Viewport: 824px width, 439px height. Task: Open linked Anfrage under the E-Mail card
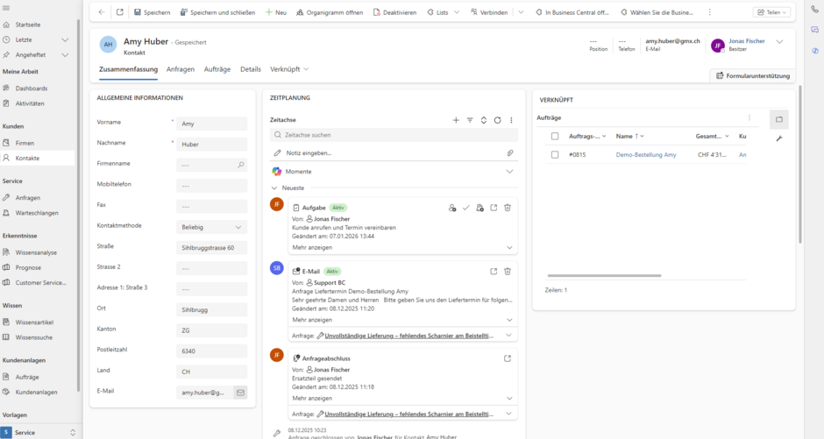coord(408,336)
